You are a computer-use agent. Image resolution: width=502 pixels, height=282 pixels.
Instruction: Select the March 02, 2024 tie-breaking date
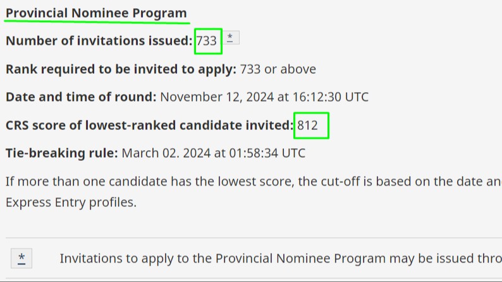[166, 153]
